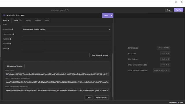
Task: Focus the Resource input field
Action: click(66, 44)
